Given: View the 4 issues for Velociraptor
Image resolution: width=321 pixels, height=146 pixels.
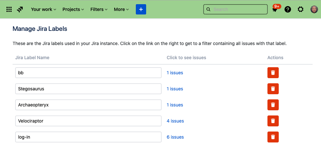Looking at the screenshot, I should 175,121.
